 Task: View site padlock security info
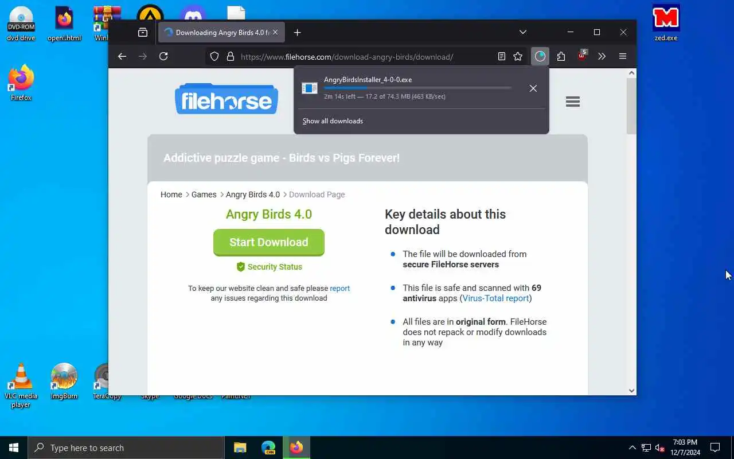pyautogui.click(x=231, y=56)
